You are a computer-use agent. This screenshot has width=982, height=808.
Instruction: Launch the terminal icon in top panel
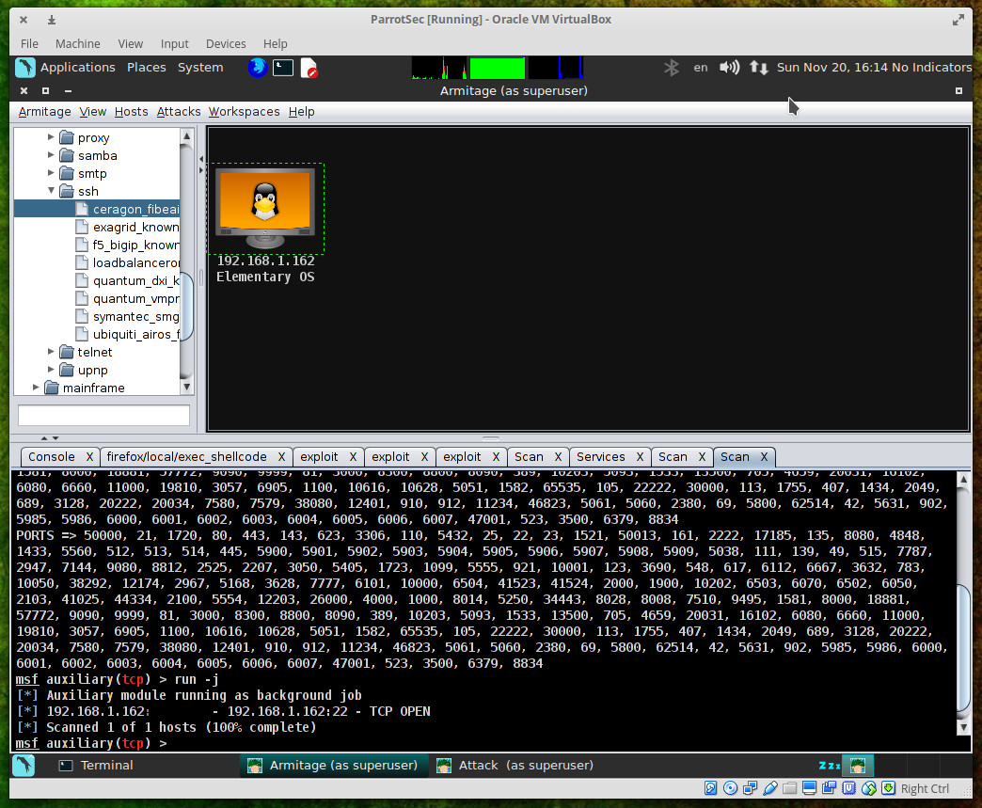[x=283, y=68]
